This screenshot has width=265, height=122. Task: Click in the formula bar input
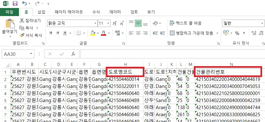(x=173, y=54)
